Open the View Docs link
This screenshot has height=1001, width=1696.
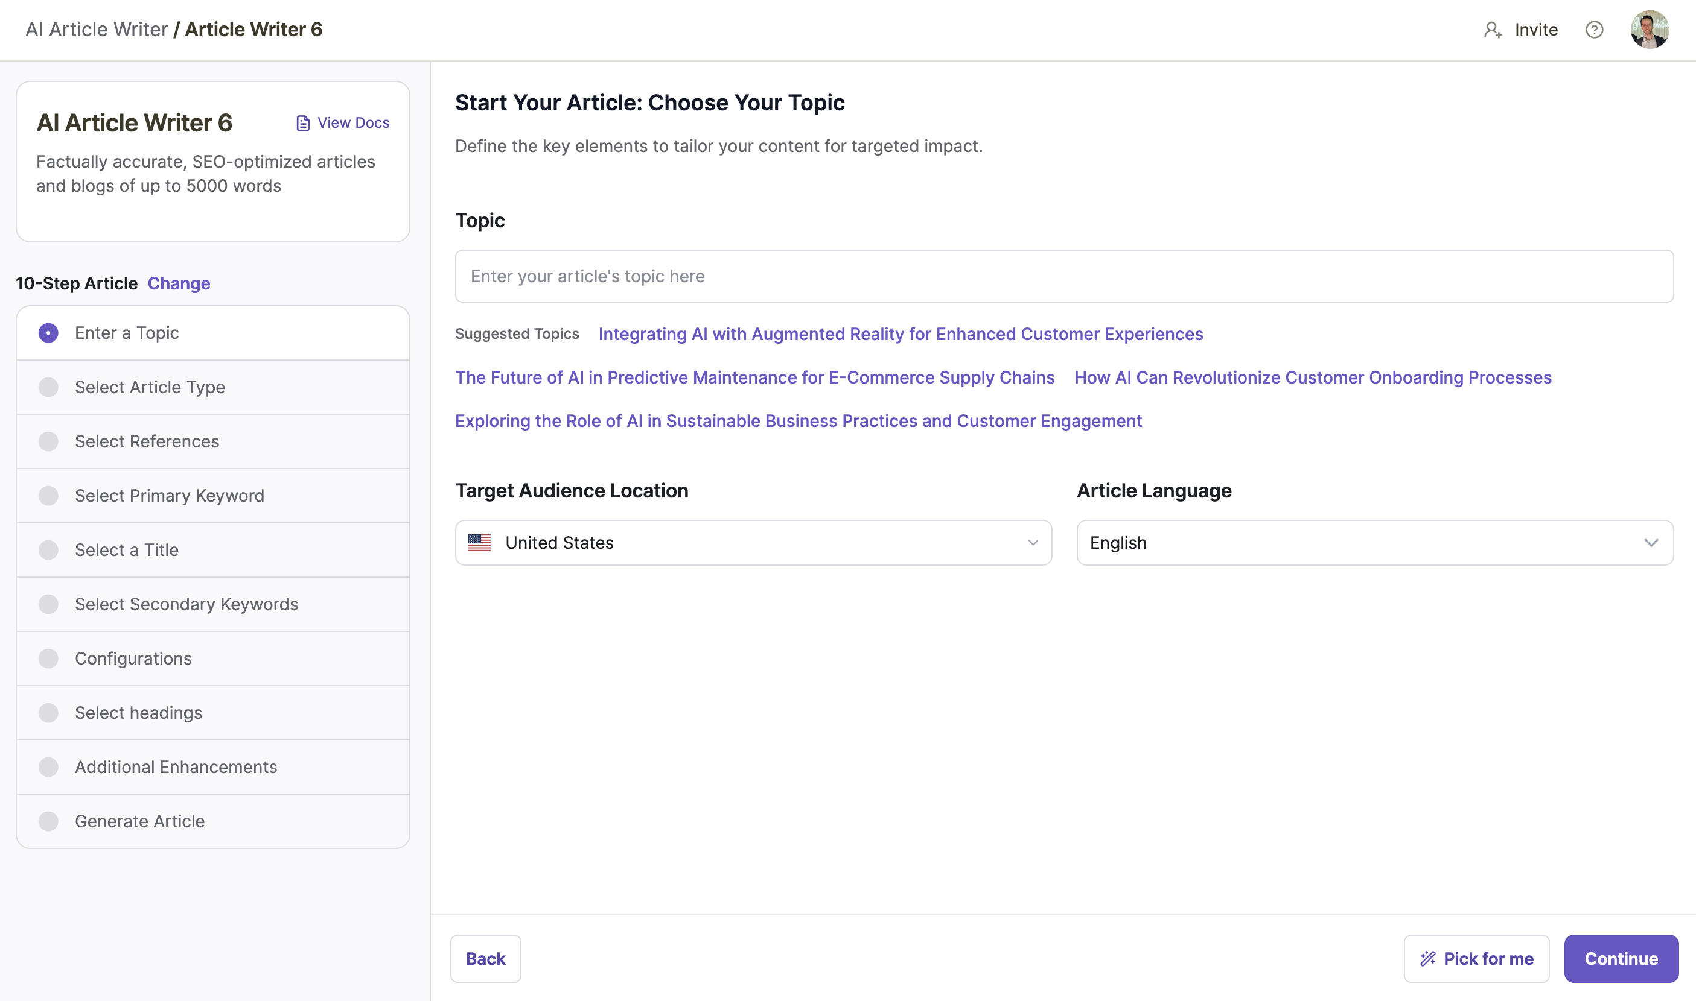(343, 123)
